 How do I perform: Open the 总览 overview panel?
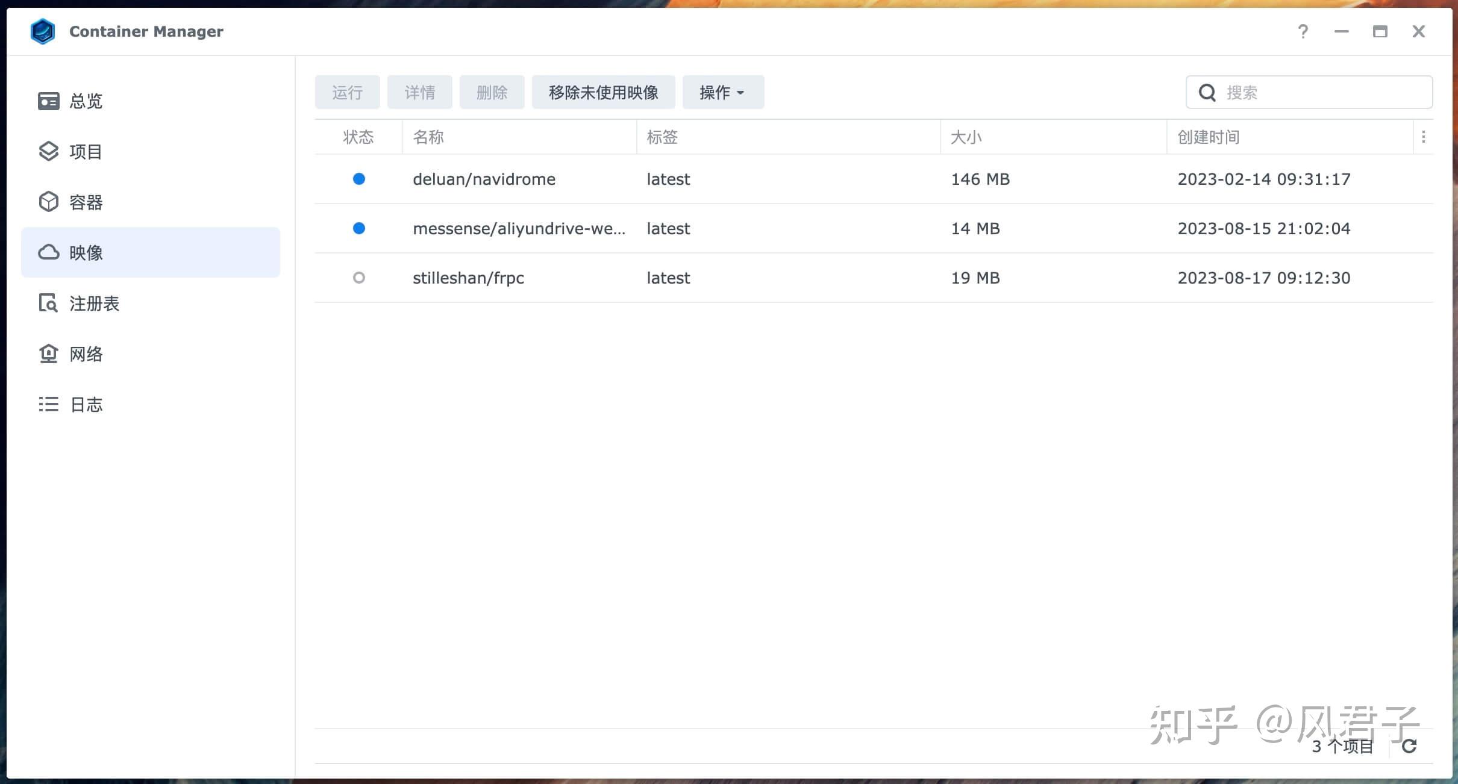[86, 101]
